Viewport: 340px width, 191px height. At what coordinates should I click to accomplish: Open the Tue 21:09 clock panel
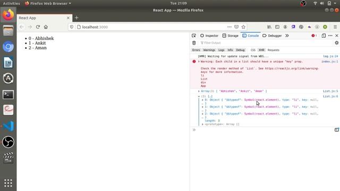tap(178, 3)
